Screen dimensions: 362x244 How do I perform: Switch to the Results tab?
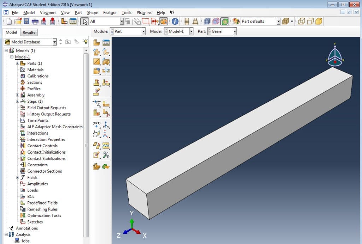(x=29, y=32)
